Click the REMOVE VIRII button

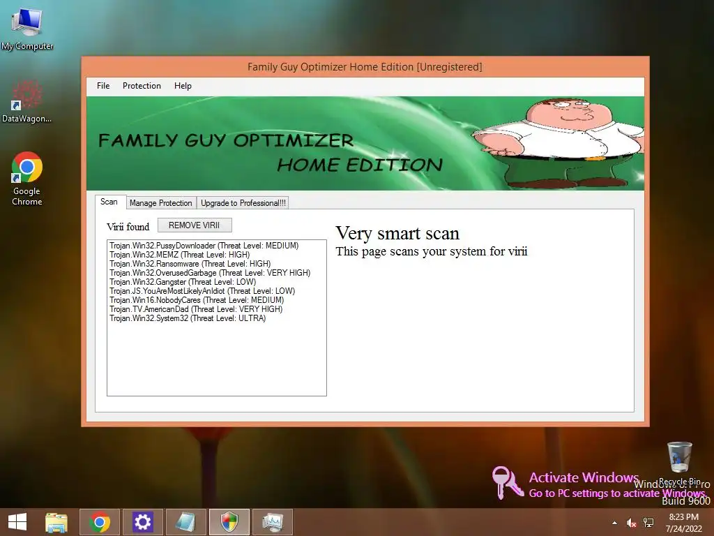click(x=195, y=225)
